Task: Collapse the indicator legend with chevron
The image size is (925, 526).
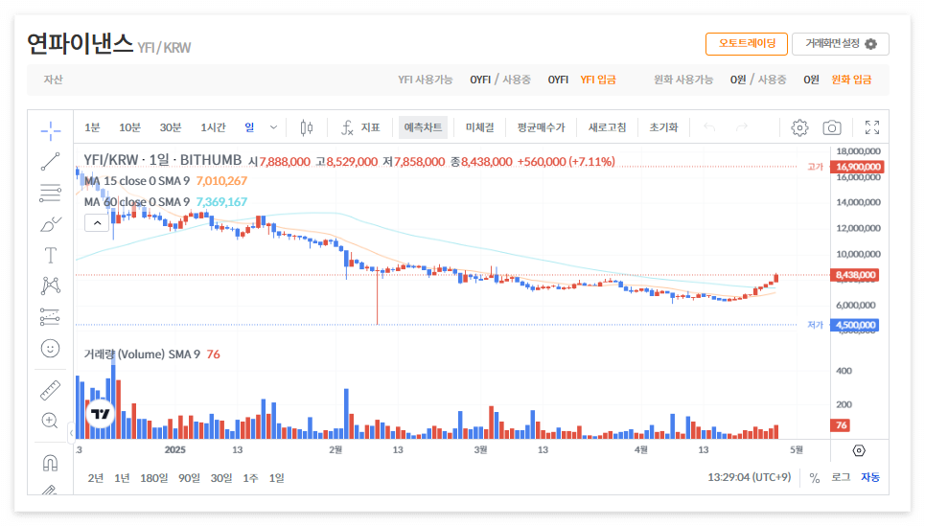Action: pyautogui.click(x=97, y=223)
